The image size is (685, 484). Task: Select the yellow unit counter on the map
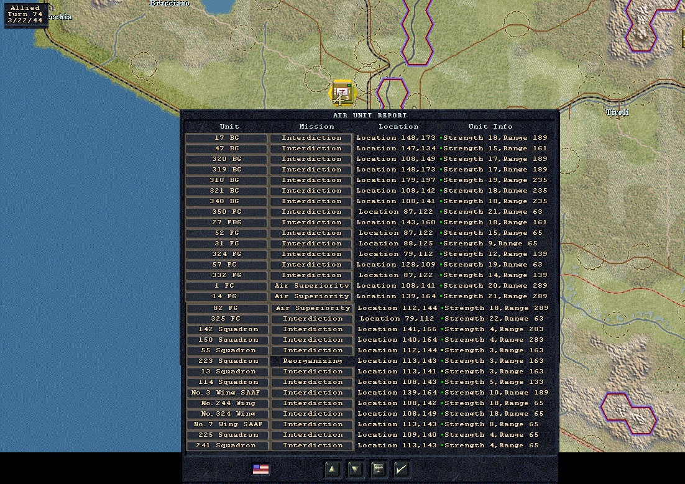[x=342, y=93]
